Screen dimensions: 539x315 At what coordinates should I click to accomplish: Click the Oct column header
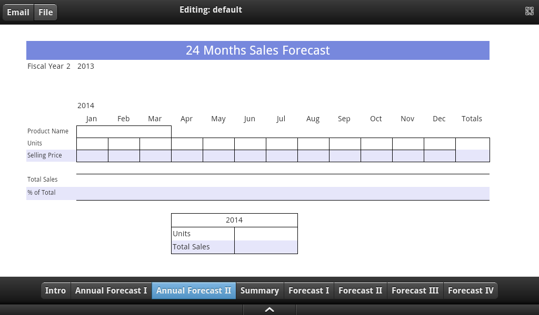tap(376, 119)
